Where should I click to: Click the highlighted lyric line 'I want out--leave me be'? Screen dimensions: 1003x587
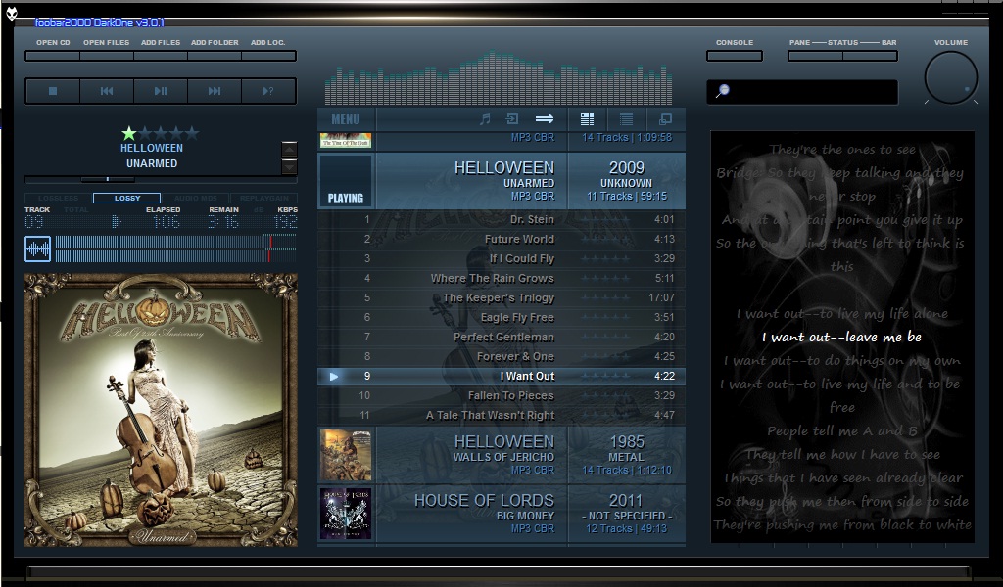click(x=841, y=338)
